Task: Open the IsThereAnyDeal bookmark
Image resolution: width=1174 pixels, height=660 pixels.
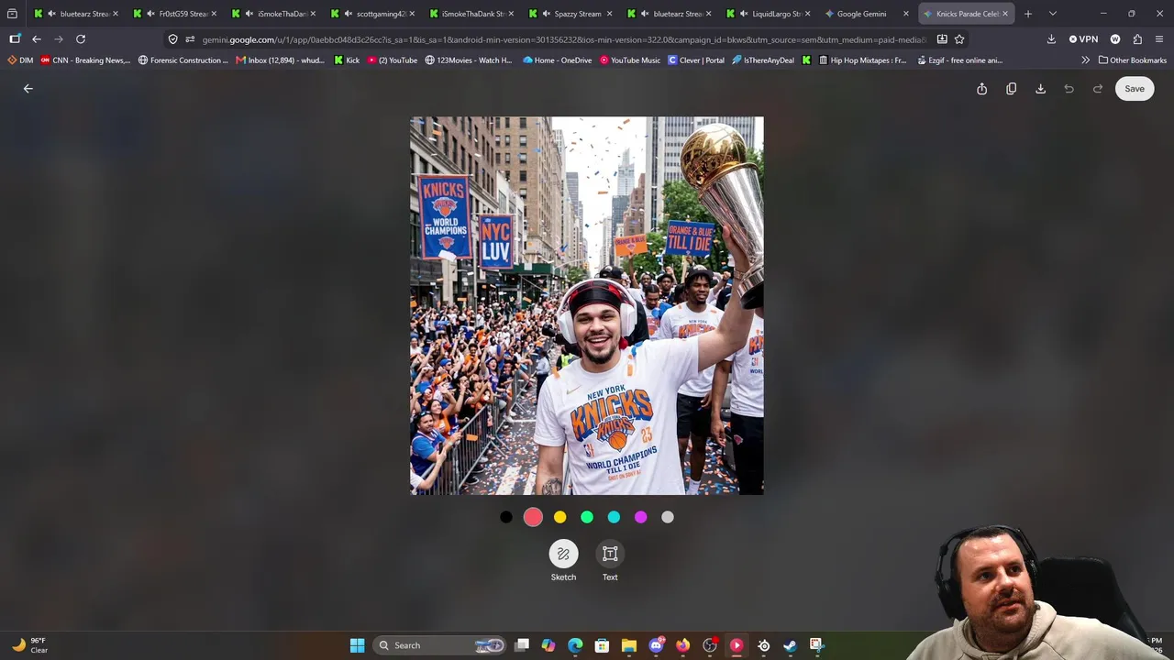Action: [x=763, y=60]
